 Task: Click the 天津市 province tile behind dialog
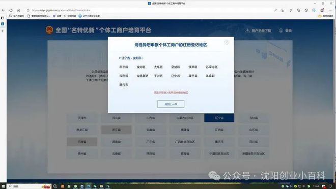coord(82,118)
